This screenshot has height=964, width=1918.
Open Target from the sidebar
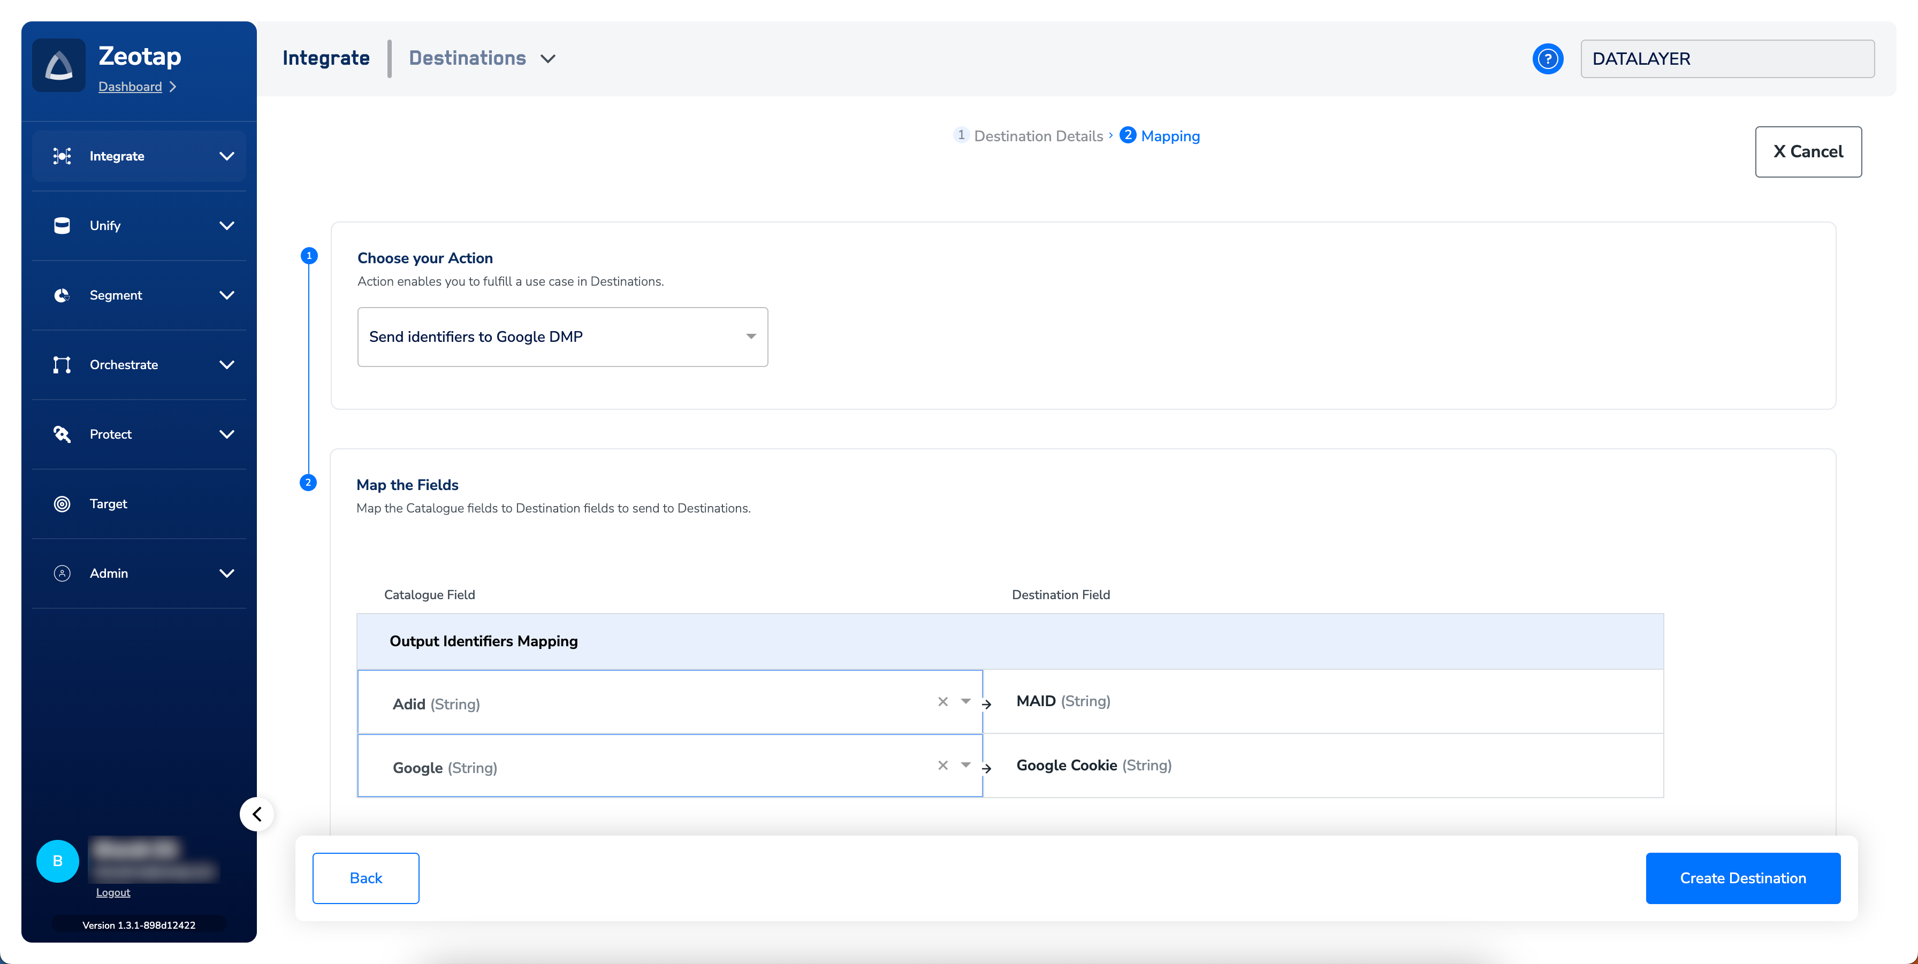(108, 504)
